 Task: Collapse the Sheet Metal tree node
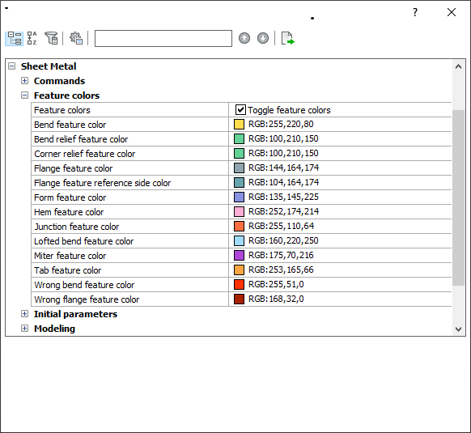tap(11, 66)
